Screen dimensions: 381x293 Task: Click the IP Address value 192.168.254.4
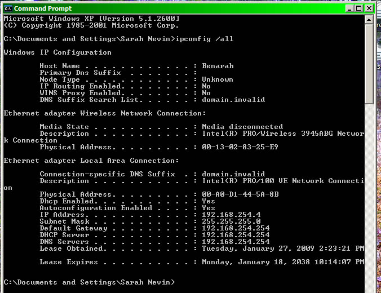point(231,215)
